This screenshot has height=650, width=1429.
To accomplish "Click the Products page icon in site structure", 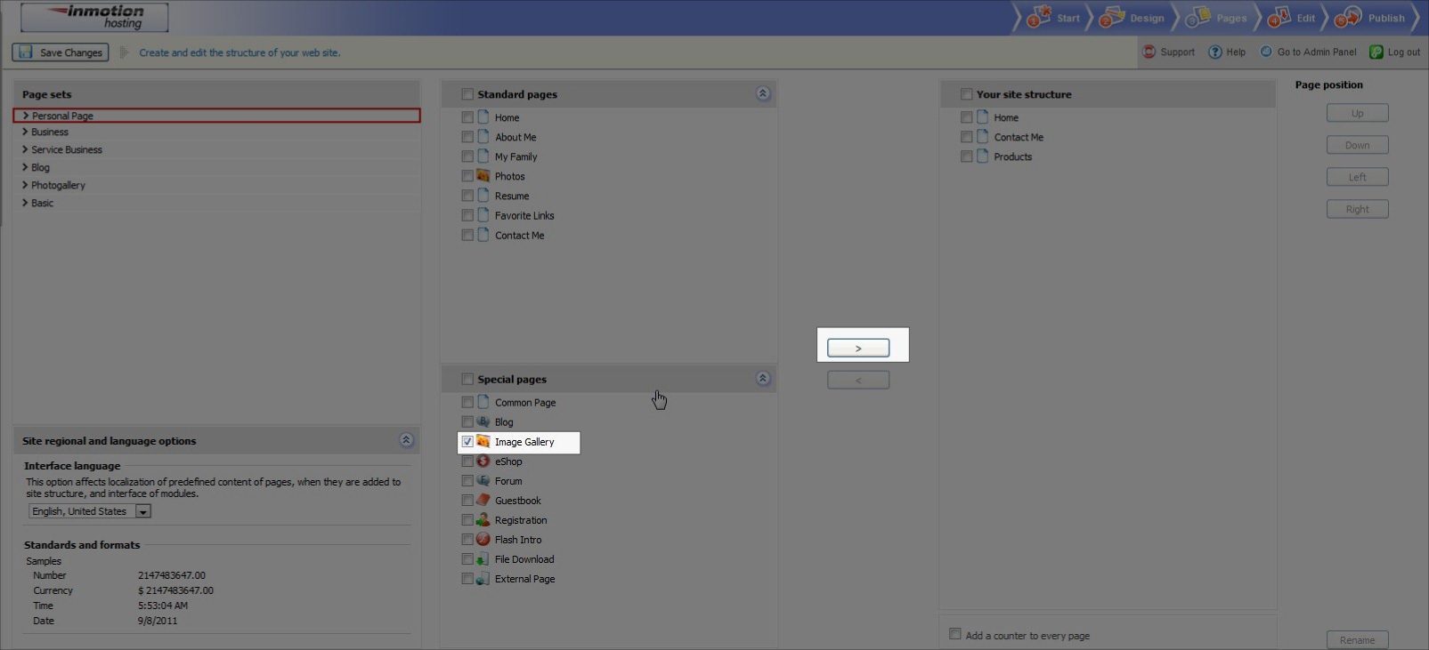I will click(982, 156).
